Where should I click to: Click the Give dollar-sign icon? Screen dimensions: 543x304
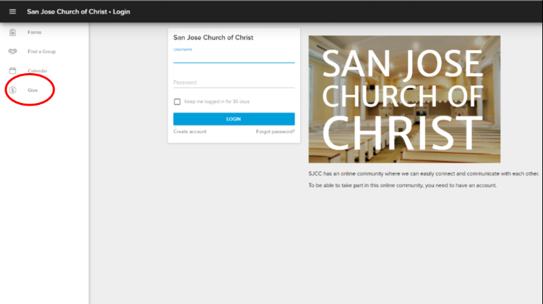(x=12, y=90)
